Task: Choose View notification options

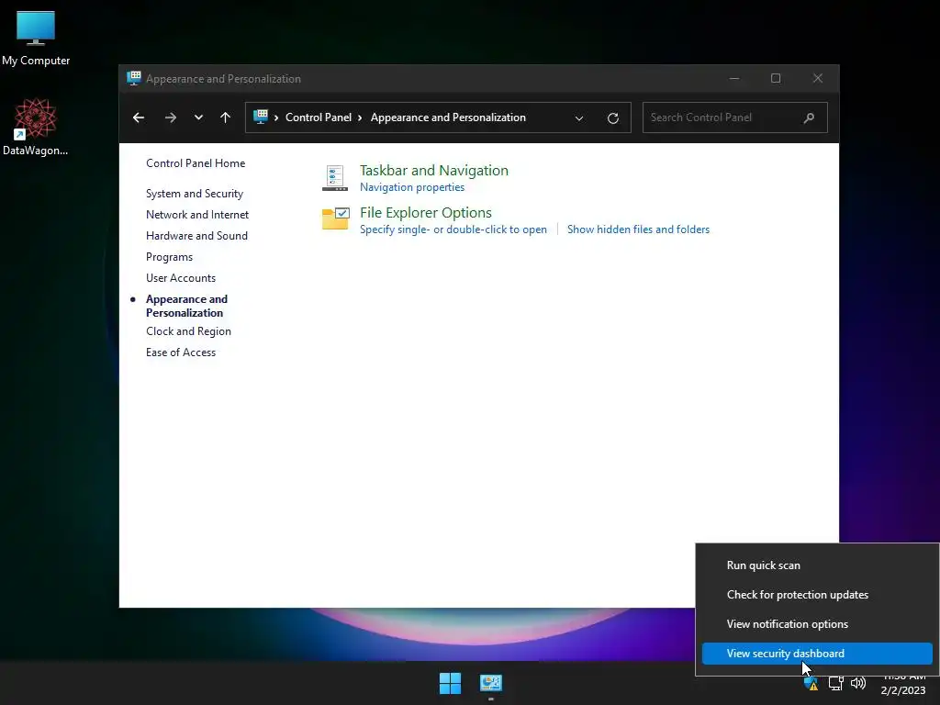Action: point(817,624)
